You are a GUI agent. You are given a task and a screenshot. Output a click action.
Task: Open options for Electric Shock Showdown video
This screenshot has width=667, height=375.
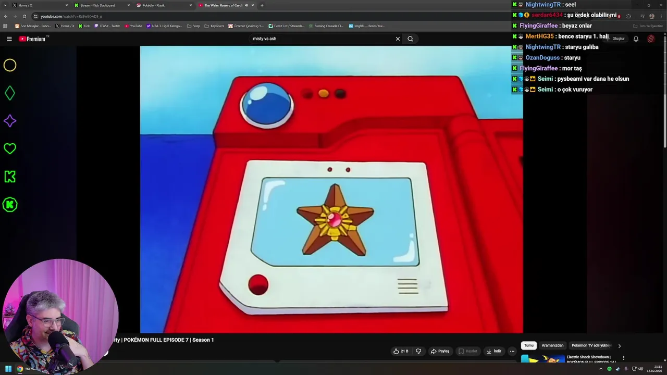click(x=623, y=358)
